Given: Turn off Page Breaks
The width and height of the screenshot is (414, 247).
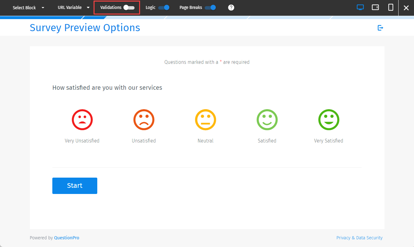Looking at the screenshot, I should pyautogui.click(x=211, y=7).
